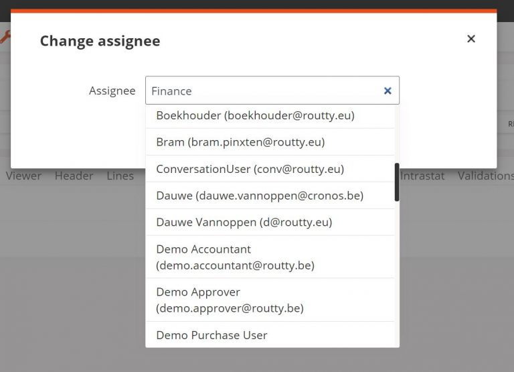Open the Header tab

[x=74, y=176]
